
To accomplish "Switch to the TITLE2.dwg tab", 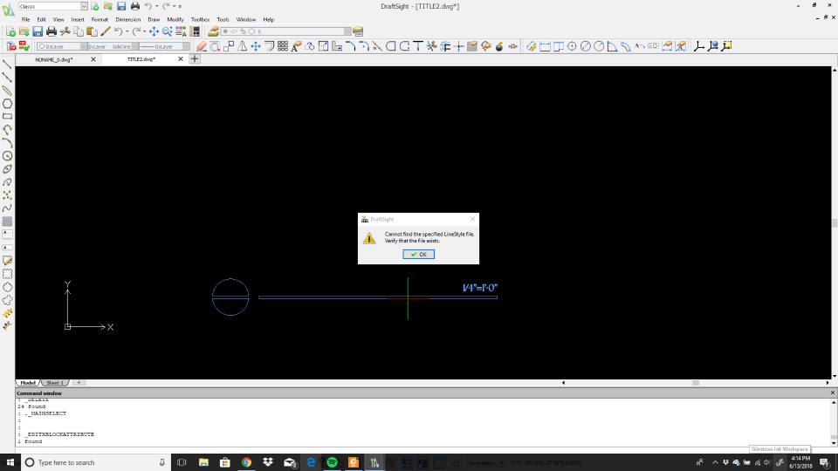I will coord(141,59).
